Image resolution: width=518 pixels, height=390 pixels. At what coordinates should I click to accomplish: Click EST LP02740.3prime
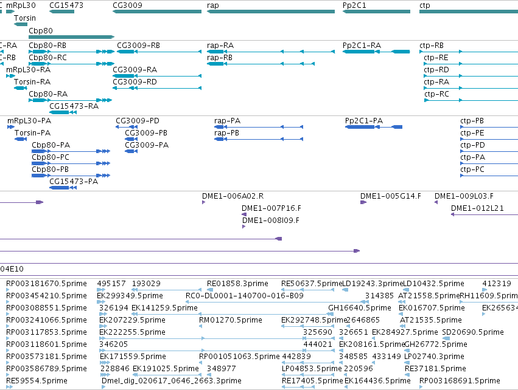pyautogui.click(x=407, y=362)
